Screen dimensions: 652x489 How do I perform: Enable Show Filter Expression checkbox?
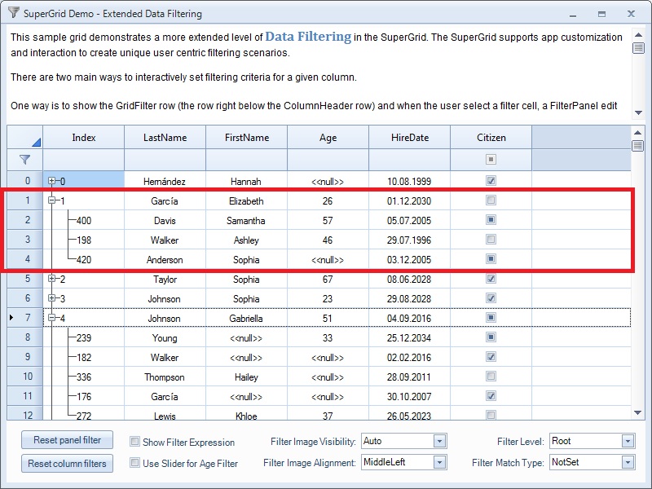135,442
